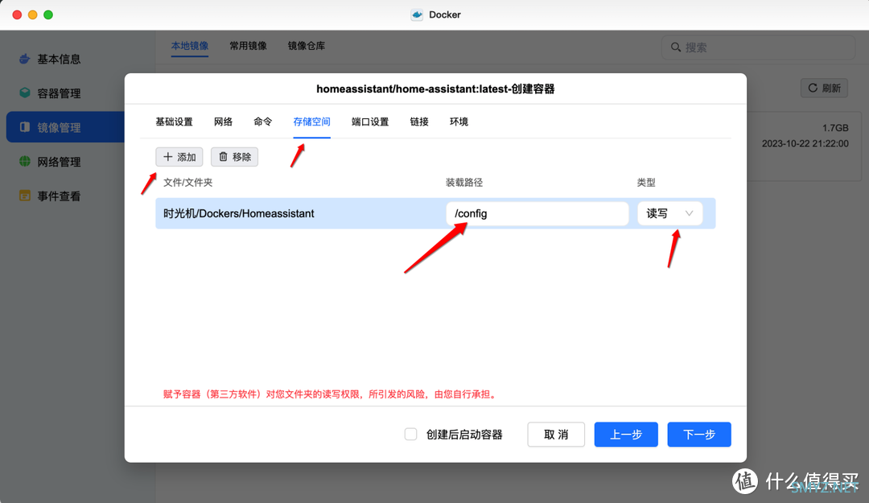Click the Docker whale icon in title bar
This screenshot has width=869, height=503.
tap(417, 14)
